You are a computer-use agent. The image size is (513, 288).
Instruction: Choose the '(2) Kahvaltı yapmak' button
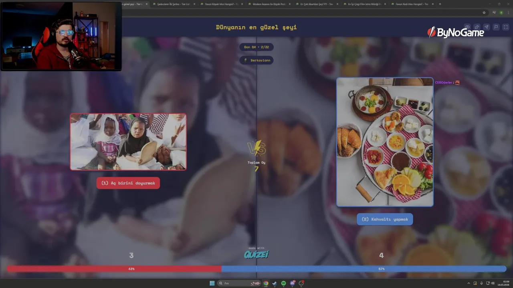(x=385, y=219)
